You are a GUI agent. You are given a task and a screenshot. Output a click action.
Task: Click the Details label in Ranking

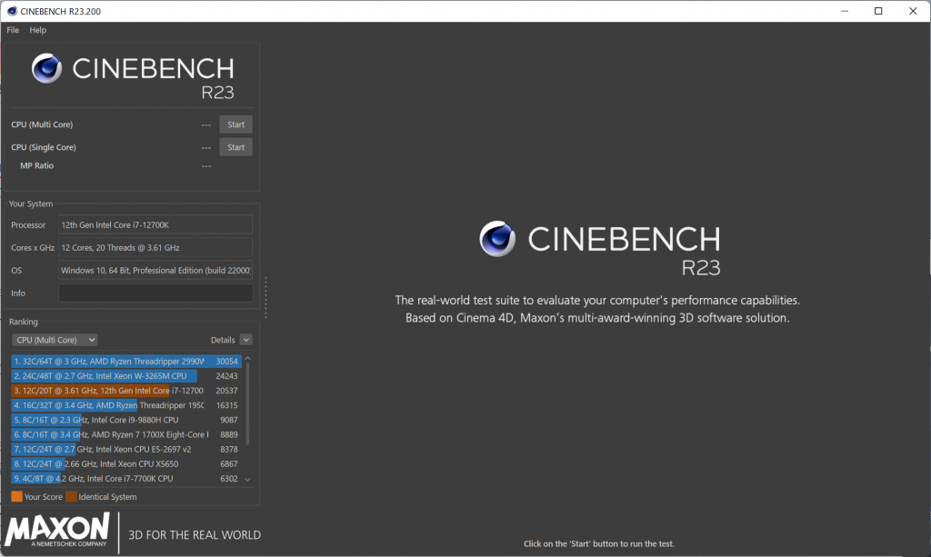point(223,340)
